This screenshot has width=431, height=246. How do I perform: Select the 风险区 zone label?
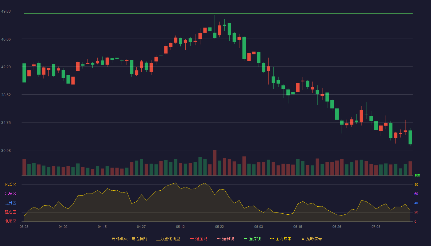(10, 184)
